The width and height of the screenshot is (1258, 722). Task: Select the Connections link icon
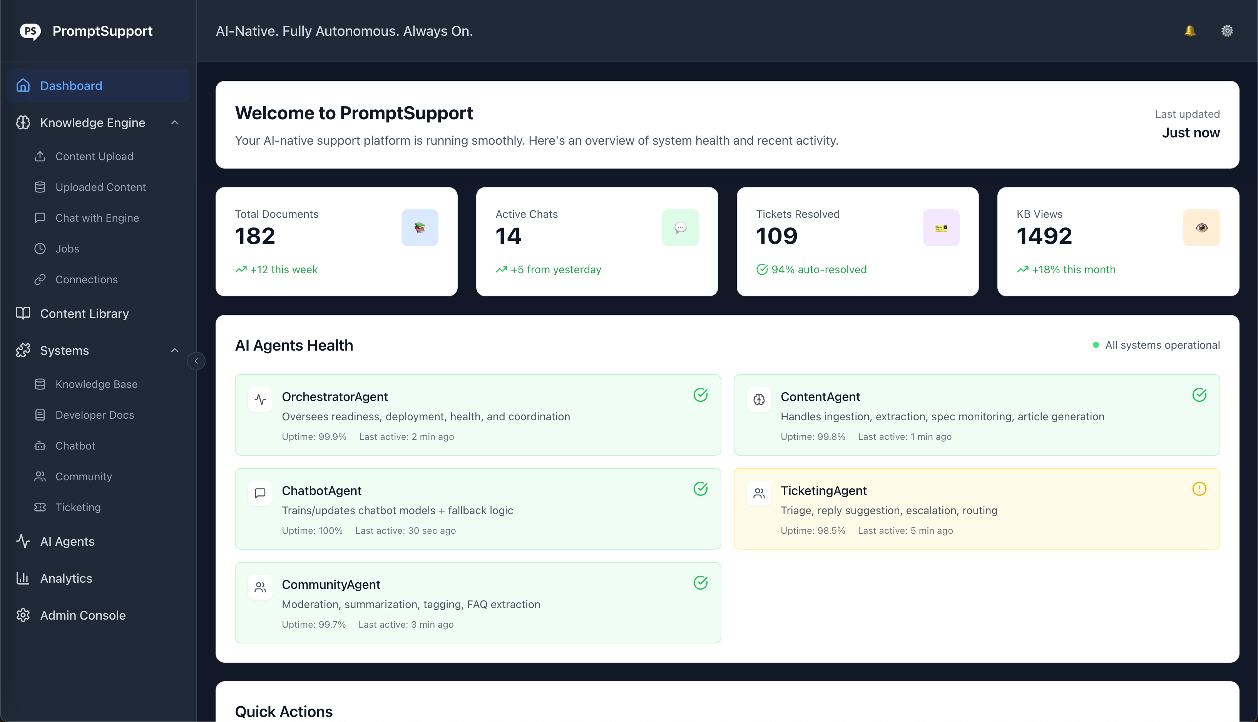[x=41, y=279]
